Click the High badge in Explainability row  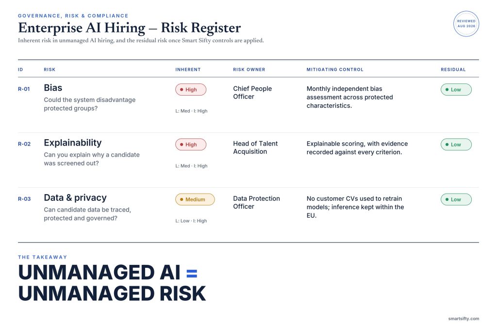(x=191, y=145)
